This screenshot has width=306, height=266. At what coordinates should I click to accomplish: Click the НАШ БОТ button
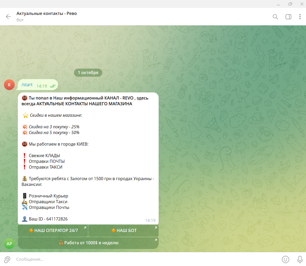point(124,231)
